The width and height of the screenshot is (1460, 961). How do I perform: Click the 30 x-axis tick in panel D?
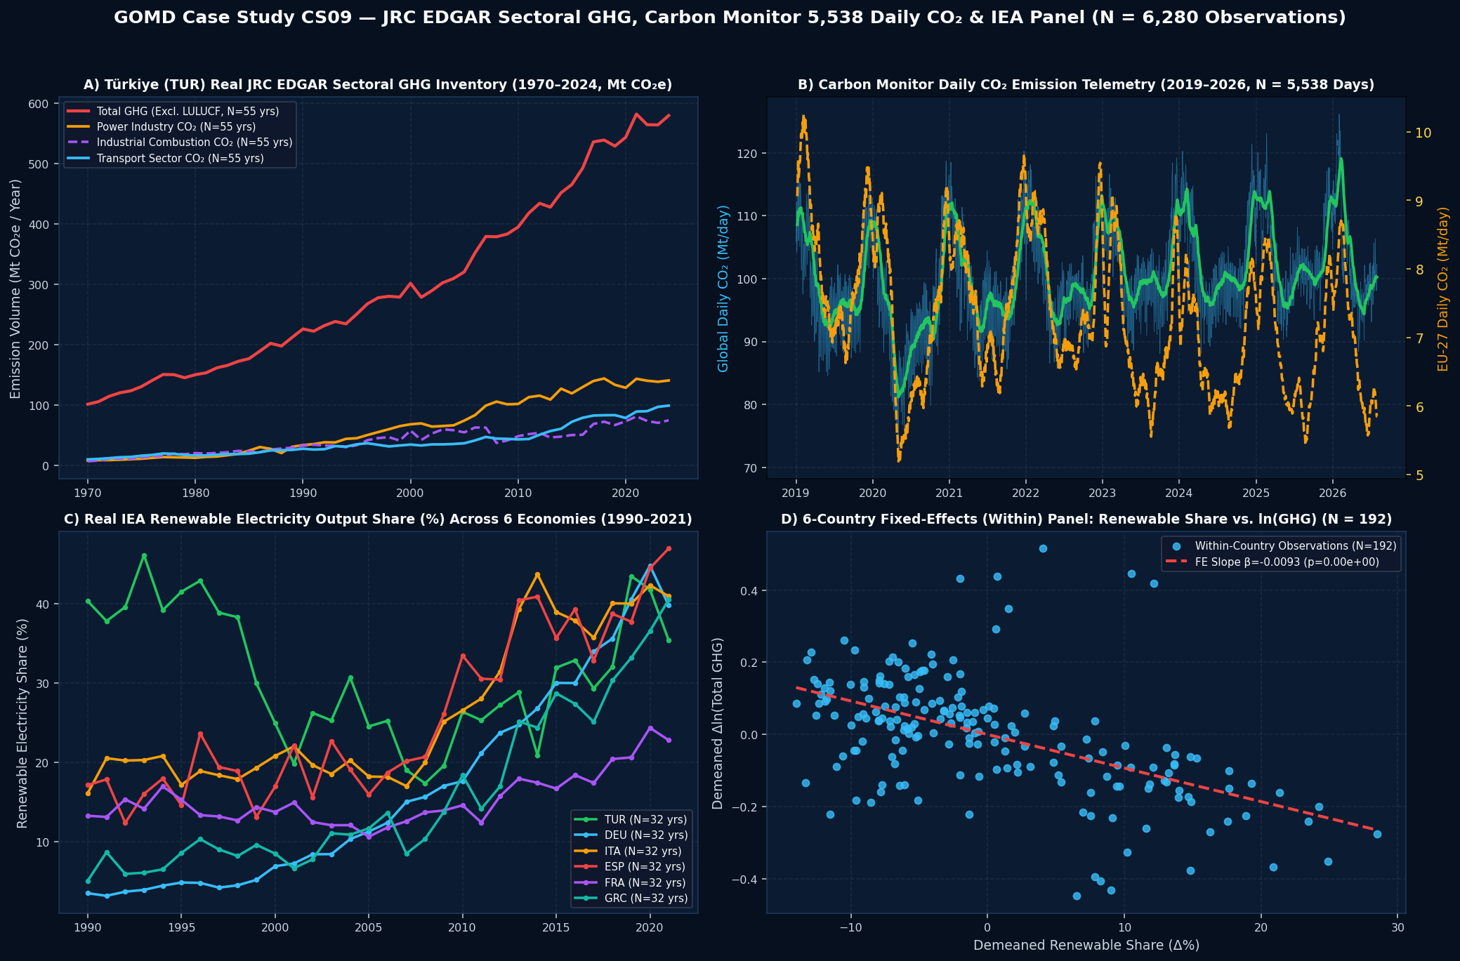[x=1397, y=927]
